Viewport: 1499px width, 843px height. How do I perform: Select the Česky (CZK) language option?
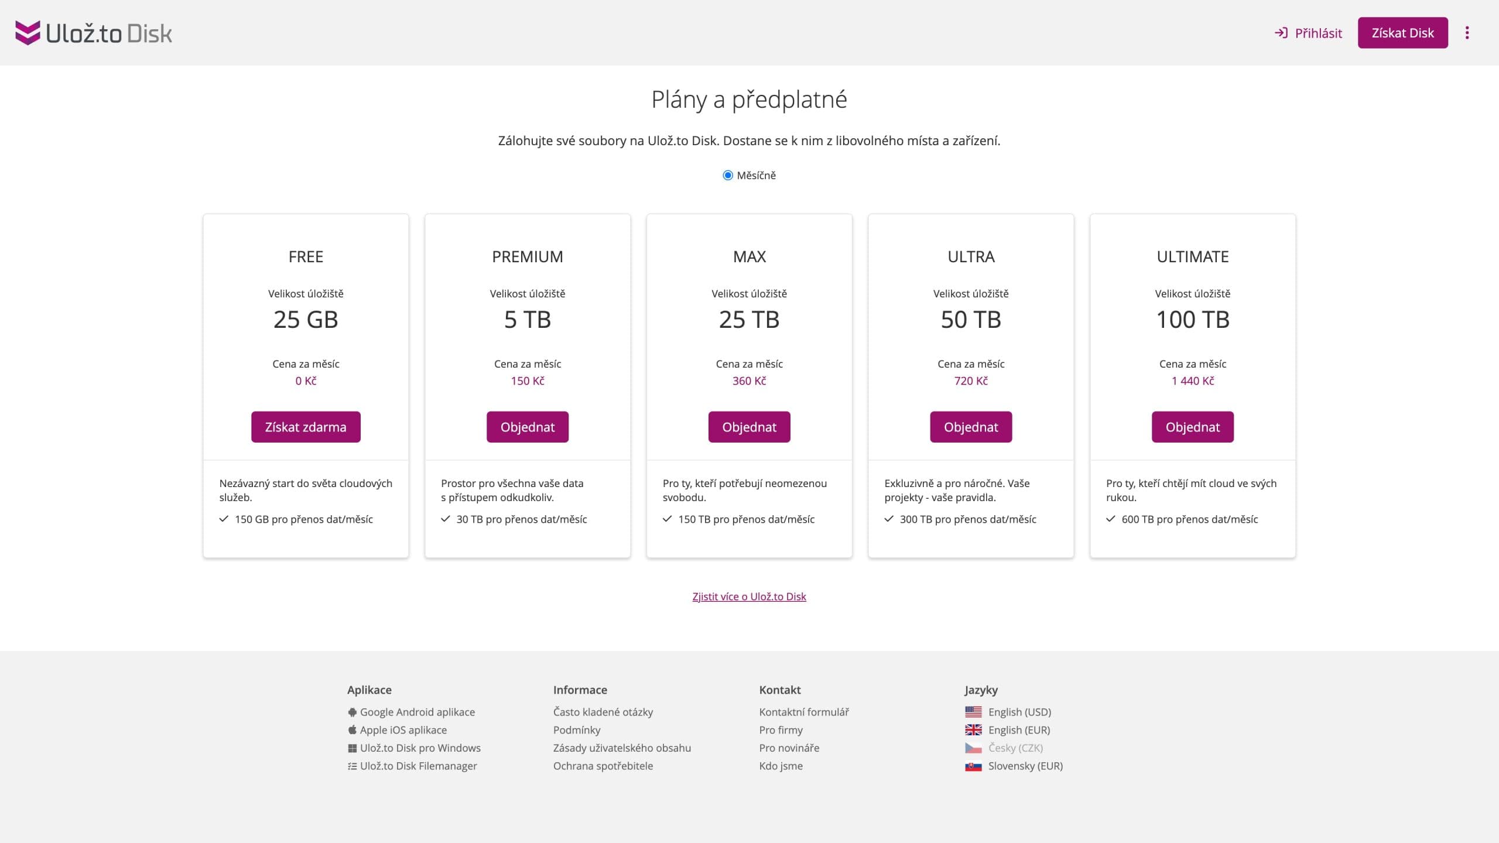[1016, 748]
